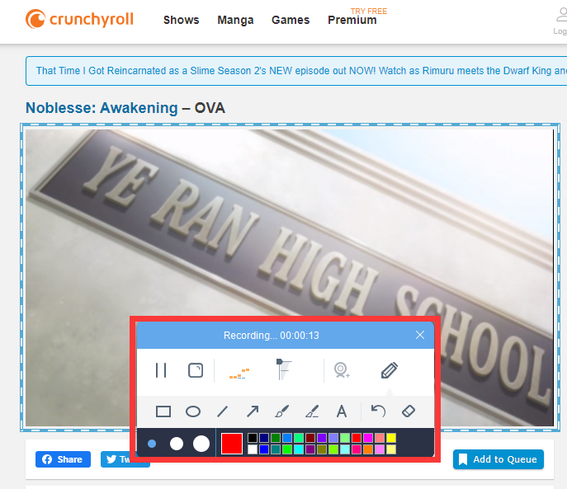This screenshot has width=567, height=489.
Task: Undo the last annotation
Action: pyautogui.click(x=379, y=411)
